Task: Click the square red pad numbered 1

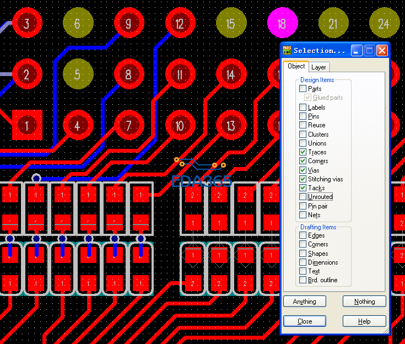Action: (26, 125)
